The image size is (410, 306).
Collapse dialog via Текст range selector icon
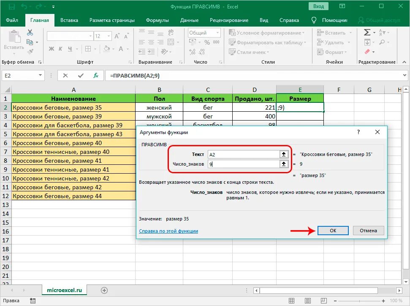click(x=284, y=154)
